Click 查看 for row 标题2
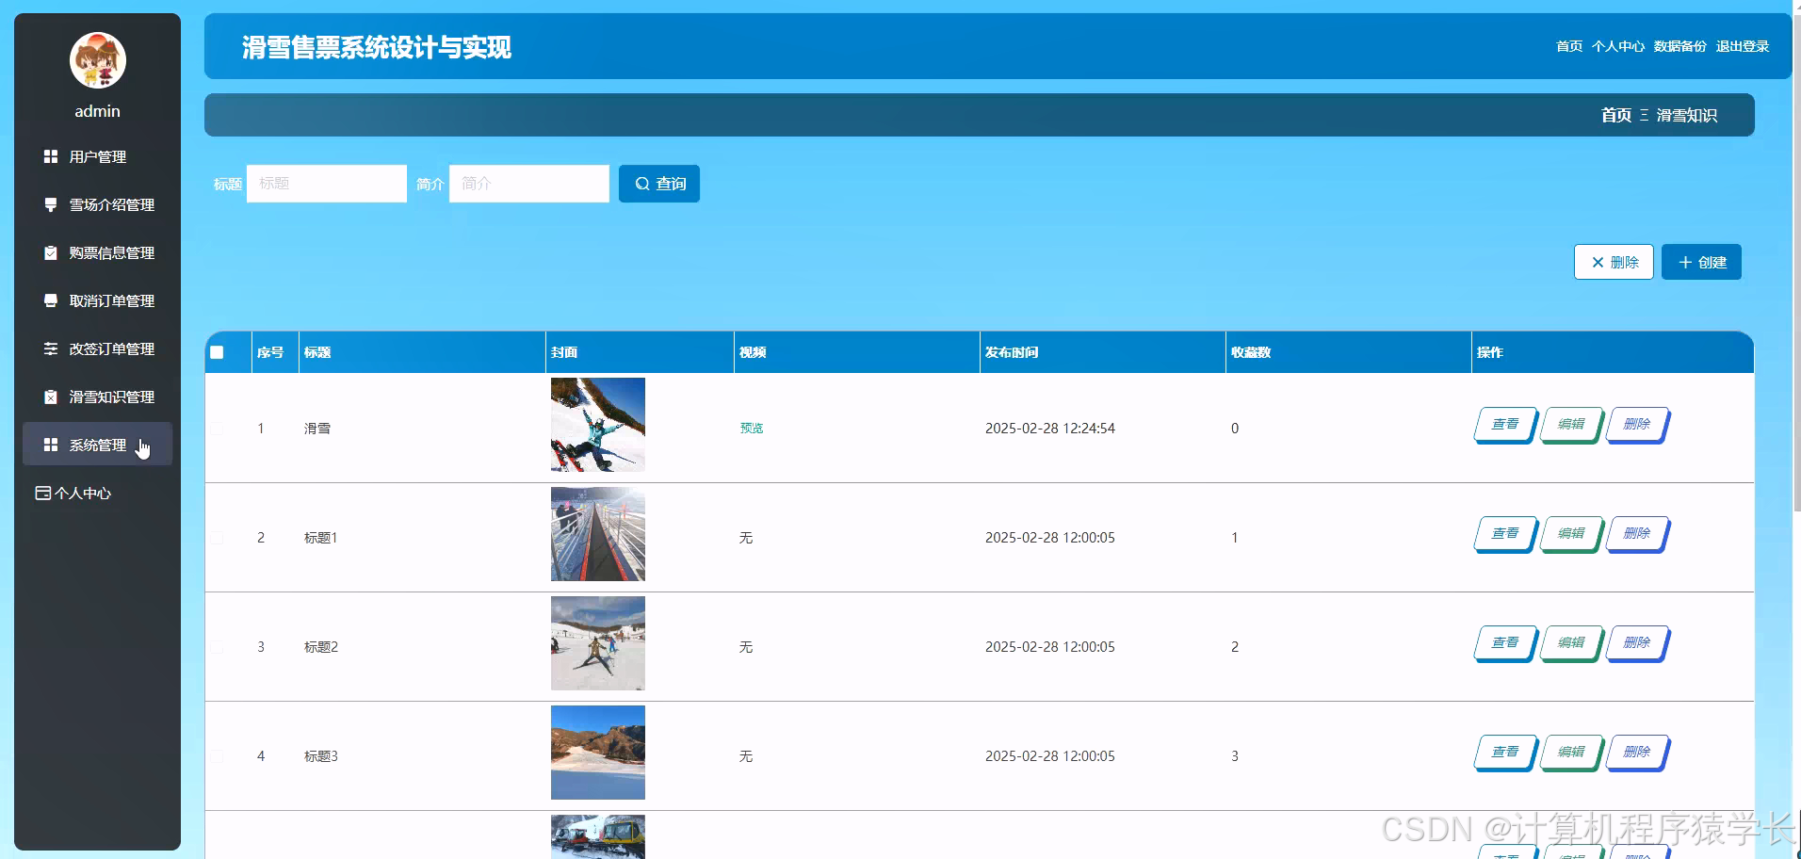1801x859 pixels. click(1505, 643)
